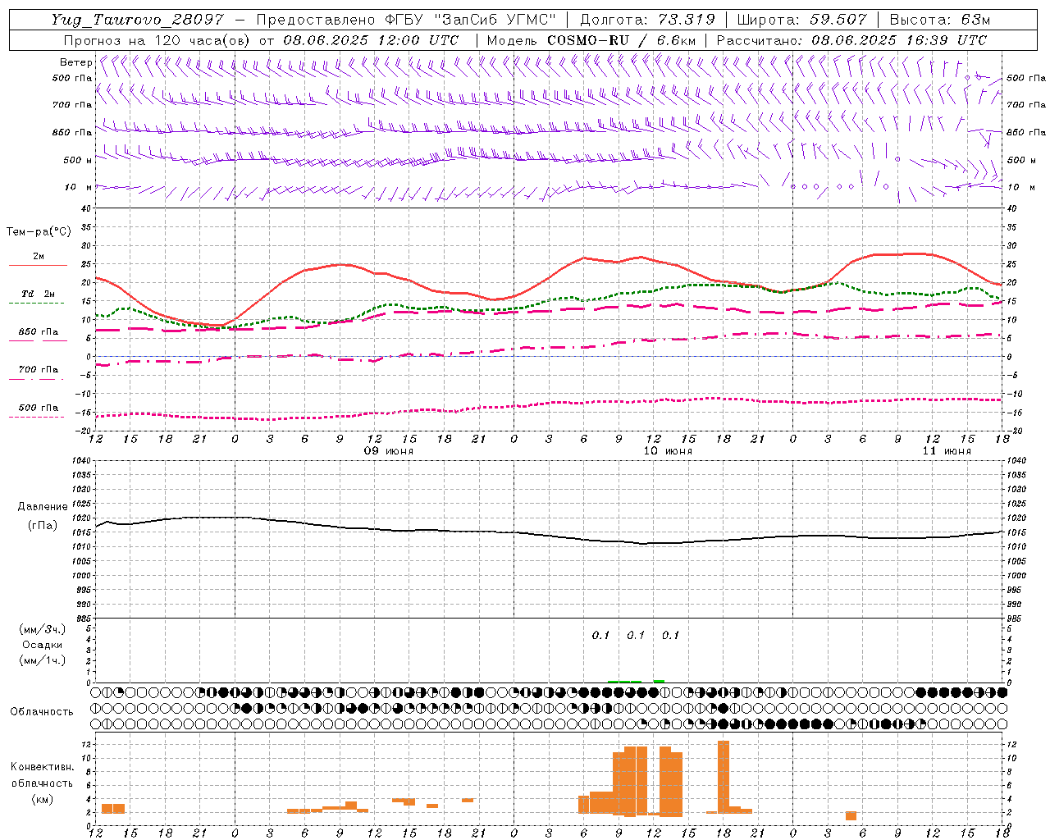
Task: Click the 10 июня date label
Action: click(x=668, y=451)
